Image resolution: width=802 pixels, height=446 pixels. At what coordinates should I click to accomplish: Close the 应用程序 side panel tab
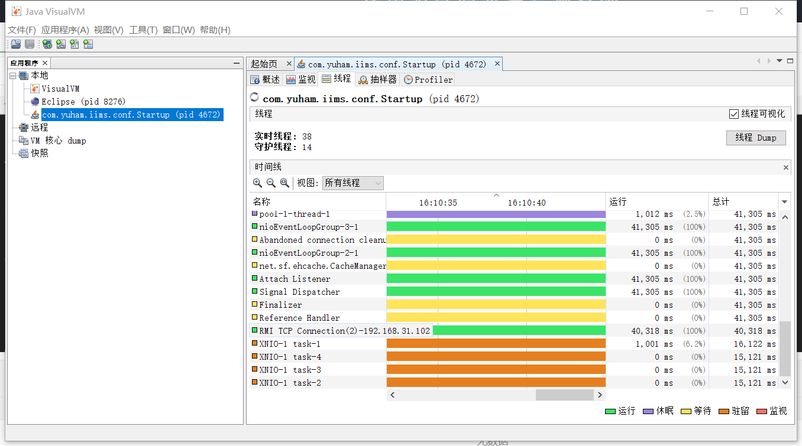[x=45, y=63]
